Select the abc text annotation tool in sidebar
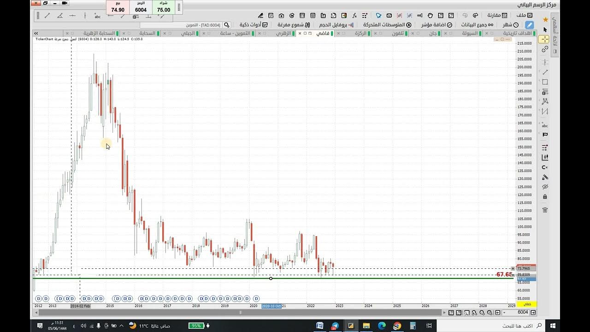 click(545, 125)
